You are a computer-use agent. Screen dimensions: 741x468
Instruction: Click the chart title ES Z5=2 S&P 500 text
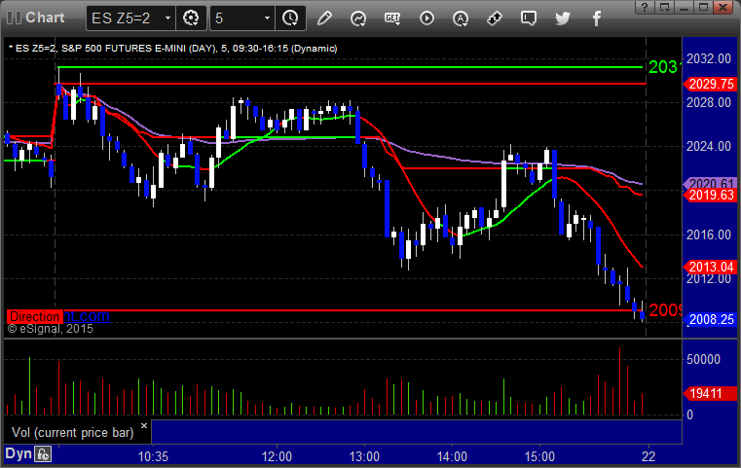coord(173,49)
